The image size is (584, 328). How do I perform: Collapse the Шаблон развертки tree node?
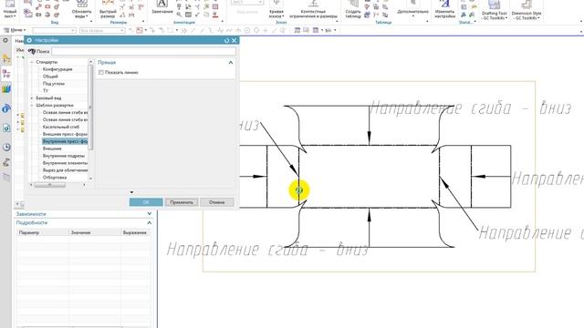(x=32, y=106)
